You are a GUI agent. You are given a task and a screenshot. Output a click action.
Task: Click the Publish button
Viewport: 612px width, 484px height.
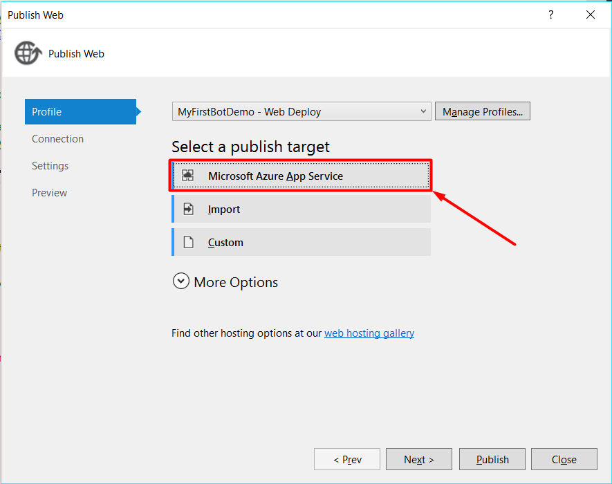tap(492, 460)
